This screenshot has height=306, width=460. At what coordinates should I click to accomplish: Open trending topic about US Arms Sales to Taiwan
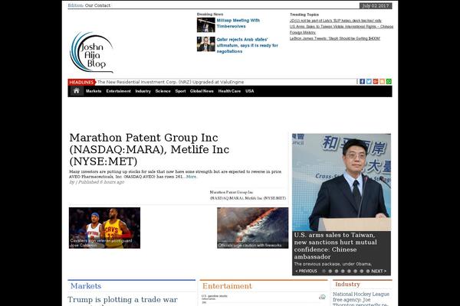click(x=341, y=29)
